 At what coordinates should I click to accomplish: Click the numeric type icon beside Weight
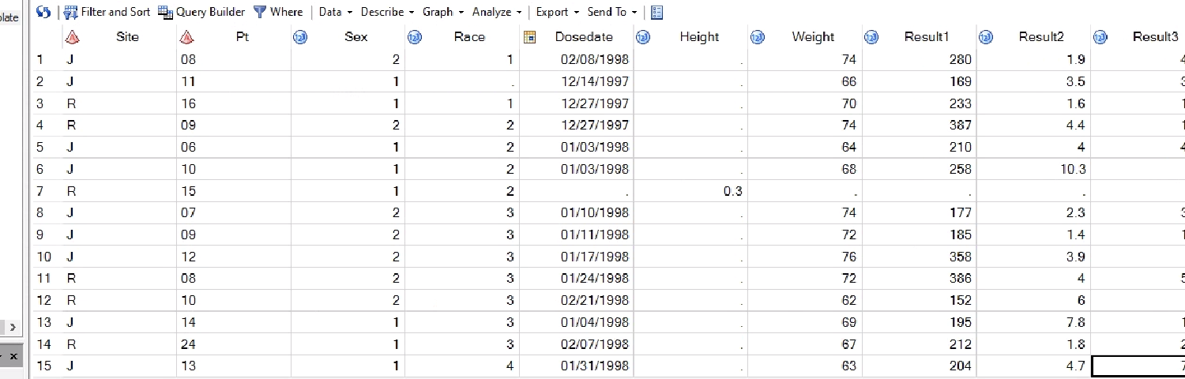757,37
